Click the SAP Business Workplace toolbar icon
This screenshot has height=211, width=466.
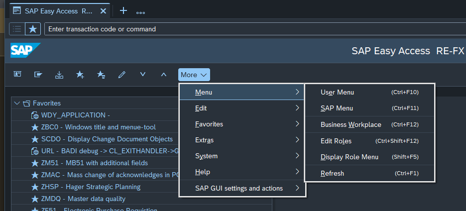[38, 75]
